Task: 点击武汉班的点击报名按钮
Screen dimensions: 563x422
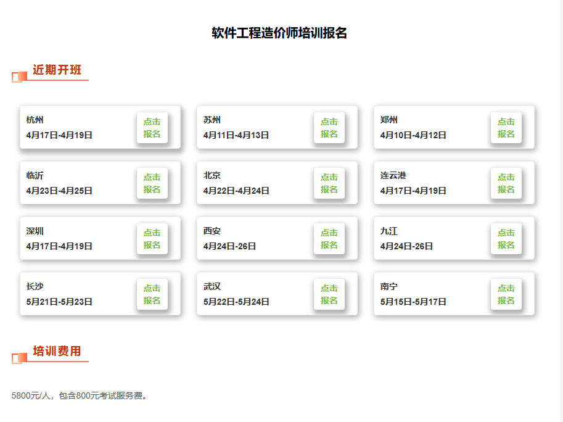Action: (330, 294)
